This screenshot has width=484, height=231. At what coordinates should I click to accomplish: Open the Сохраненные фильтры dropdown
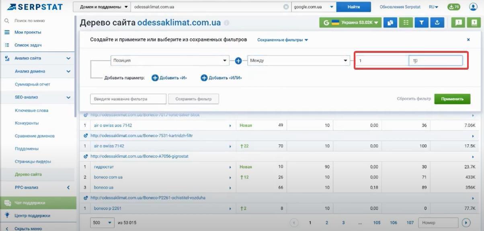coord(283,40)
